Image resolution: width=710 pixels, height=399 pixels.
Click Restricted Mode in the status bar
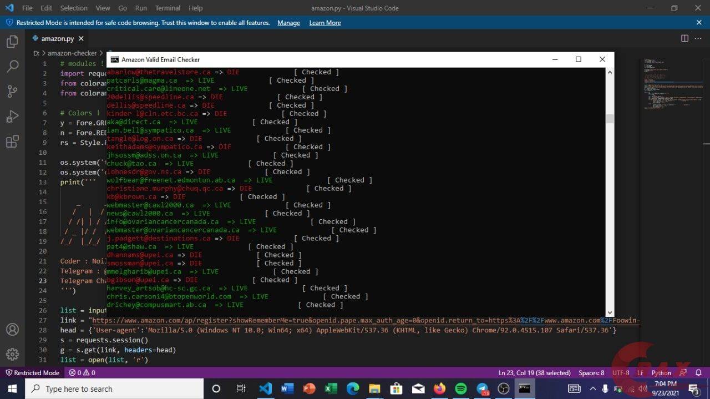pyautogui.click(x=32, y=372)
